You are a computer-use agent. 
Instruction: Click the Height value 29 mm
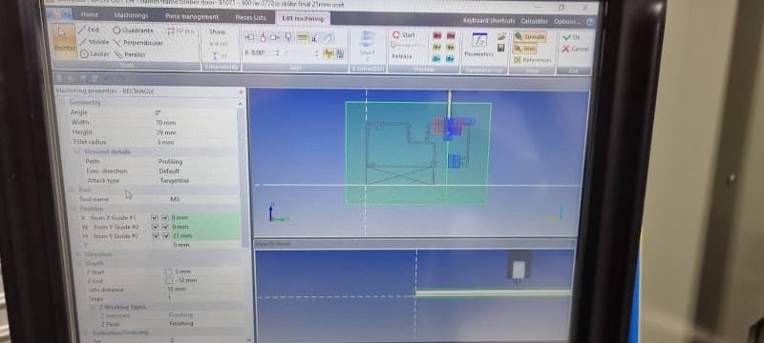(x=165, y=132)
